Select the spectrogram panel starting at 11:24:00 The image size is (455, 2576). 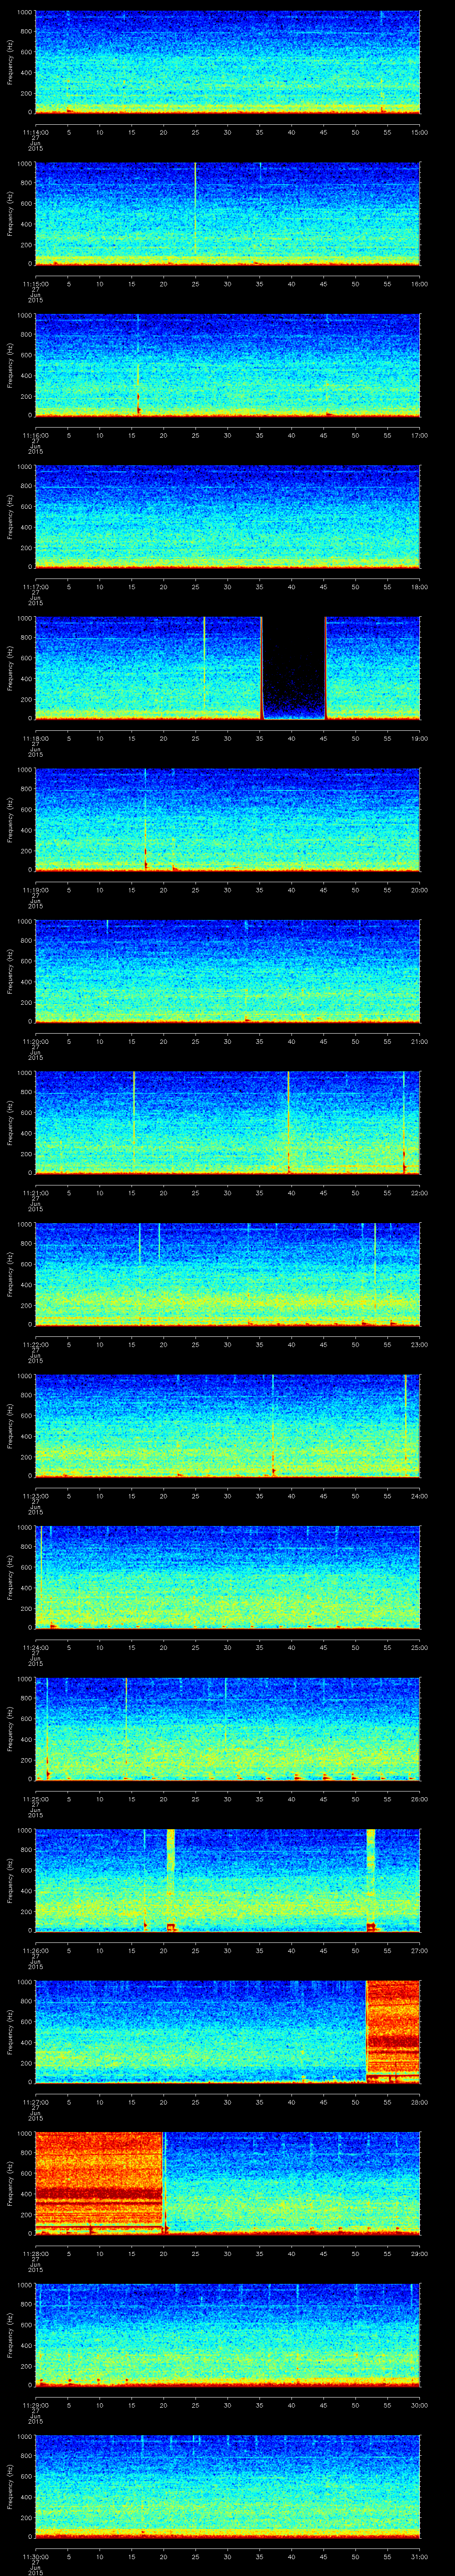[x=228, y=1577]
